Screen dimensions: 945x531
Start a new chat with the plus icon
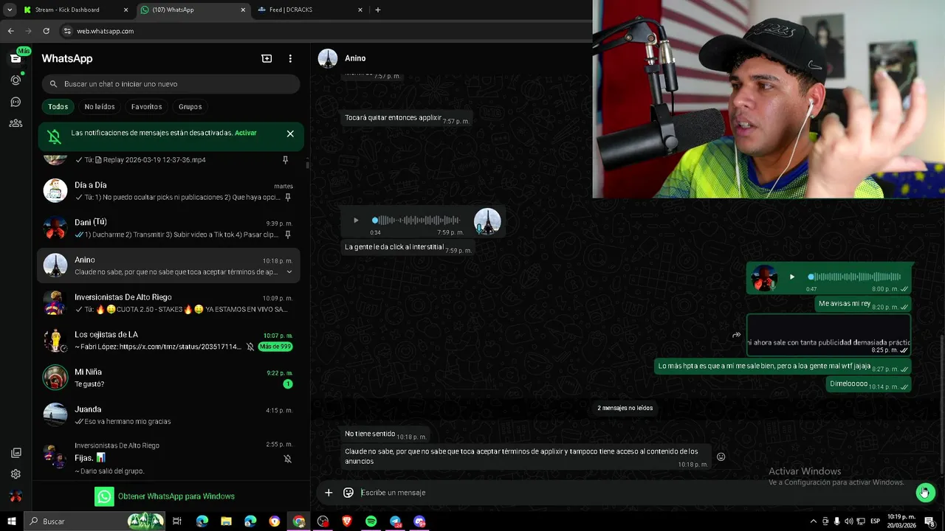click(267, 58)
